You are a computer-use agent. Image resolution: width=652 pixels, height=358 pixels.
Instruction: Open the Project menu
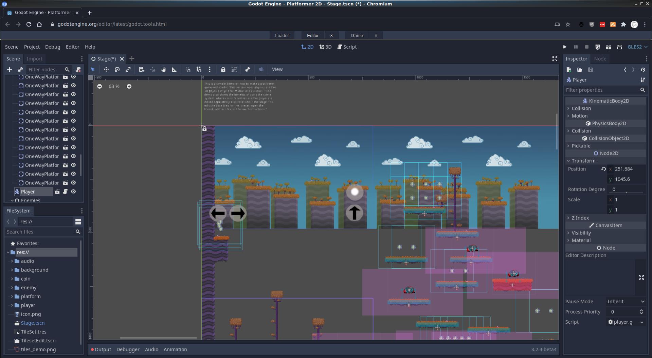click(32, 47)
